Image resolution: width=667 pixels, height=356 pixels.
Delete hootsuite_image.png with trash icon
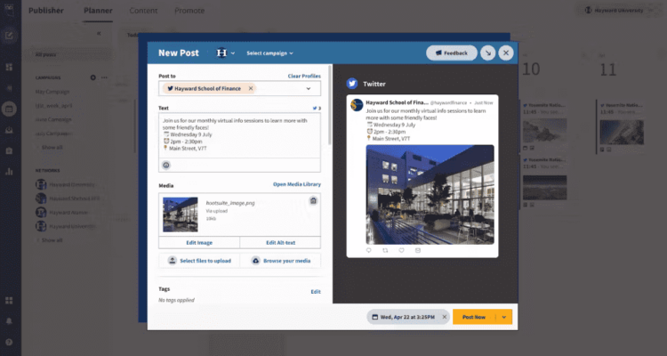tap(313, 200)
